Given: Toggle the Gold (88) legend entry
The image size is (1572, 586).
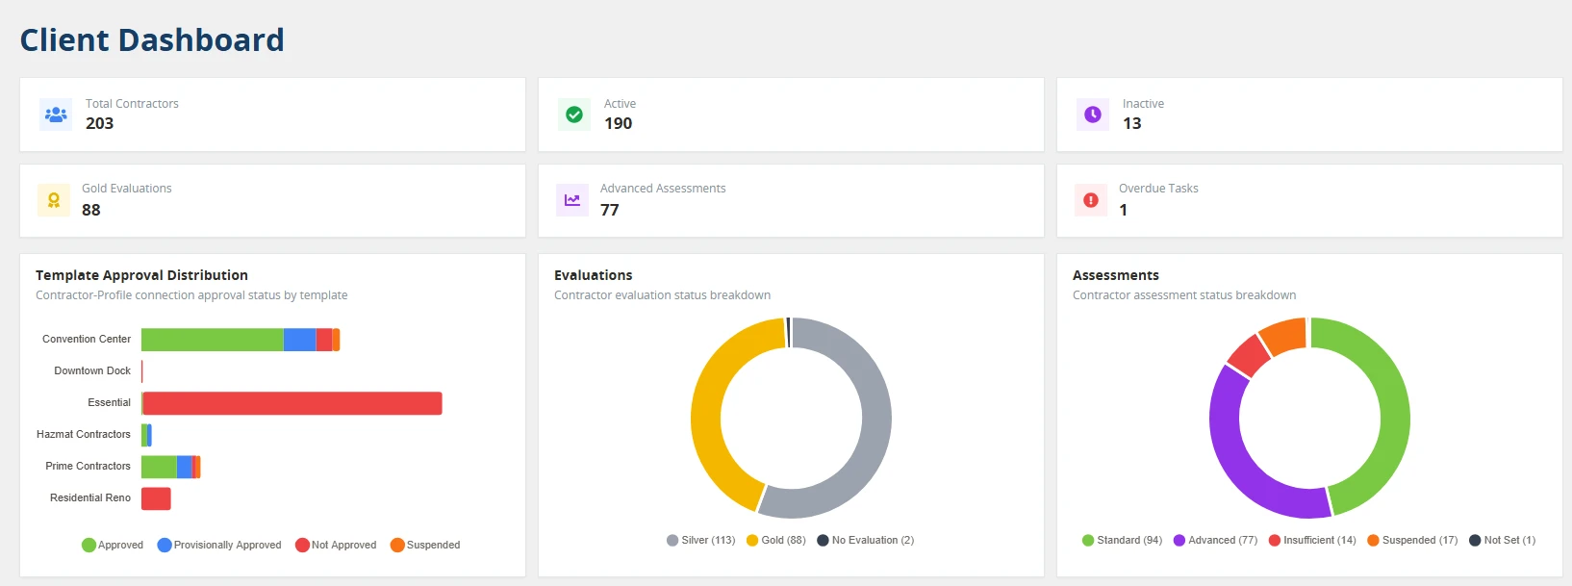Looking at the screenshot, I should (x=775, y=540).
